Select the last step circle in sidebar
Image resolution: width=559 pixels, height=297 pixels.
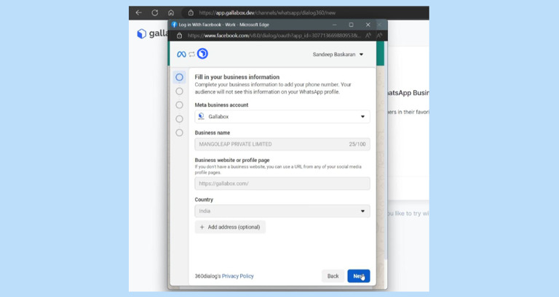pos(180,133)
